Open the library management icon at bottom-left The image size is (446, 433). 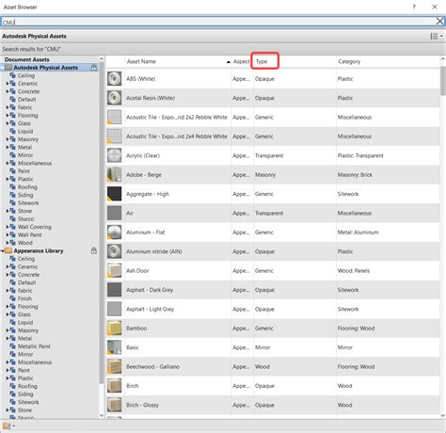click(8, 426)
